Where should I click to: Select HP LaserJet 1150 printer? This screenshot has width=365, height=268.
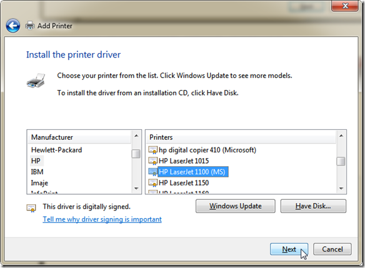click(x=184, y=183)
